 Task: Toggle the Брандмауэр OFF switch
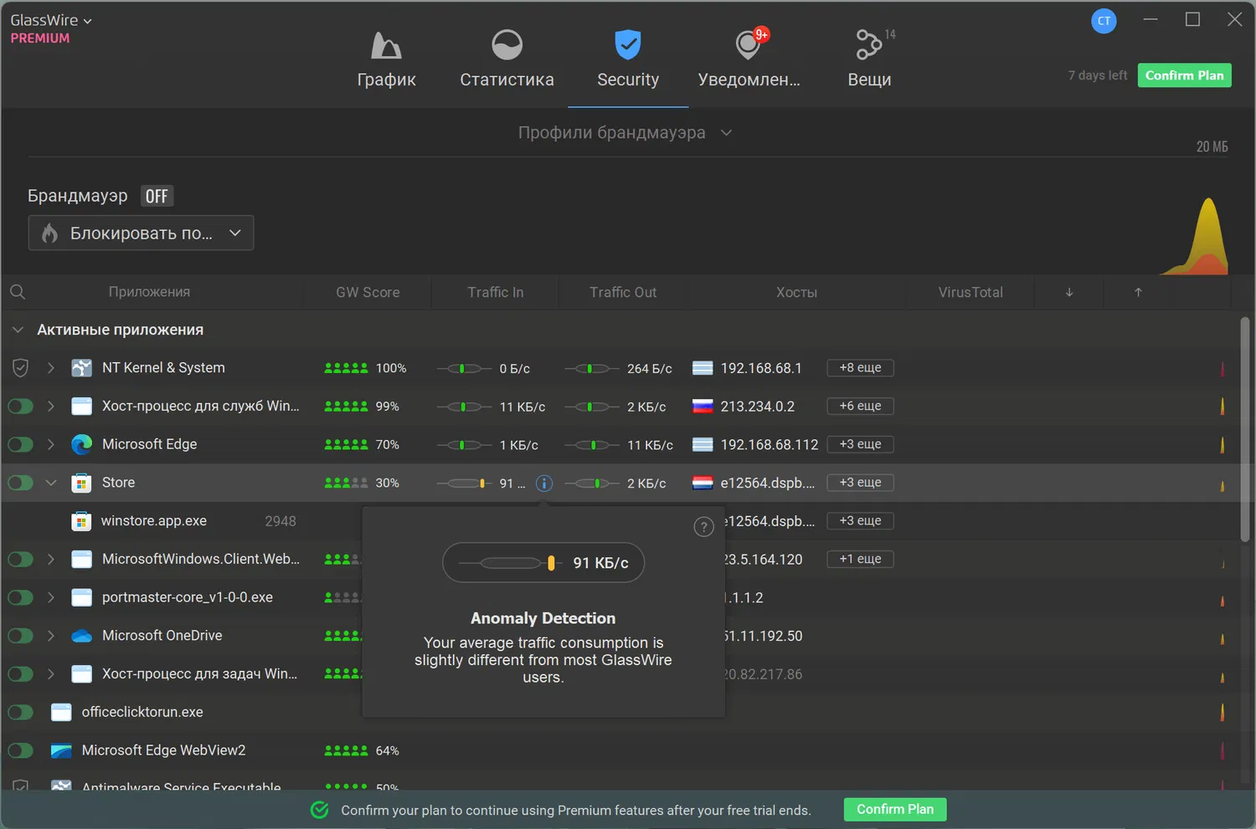157,196
